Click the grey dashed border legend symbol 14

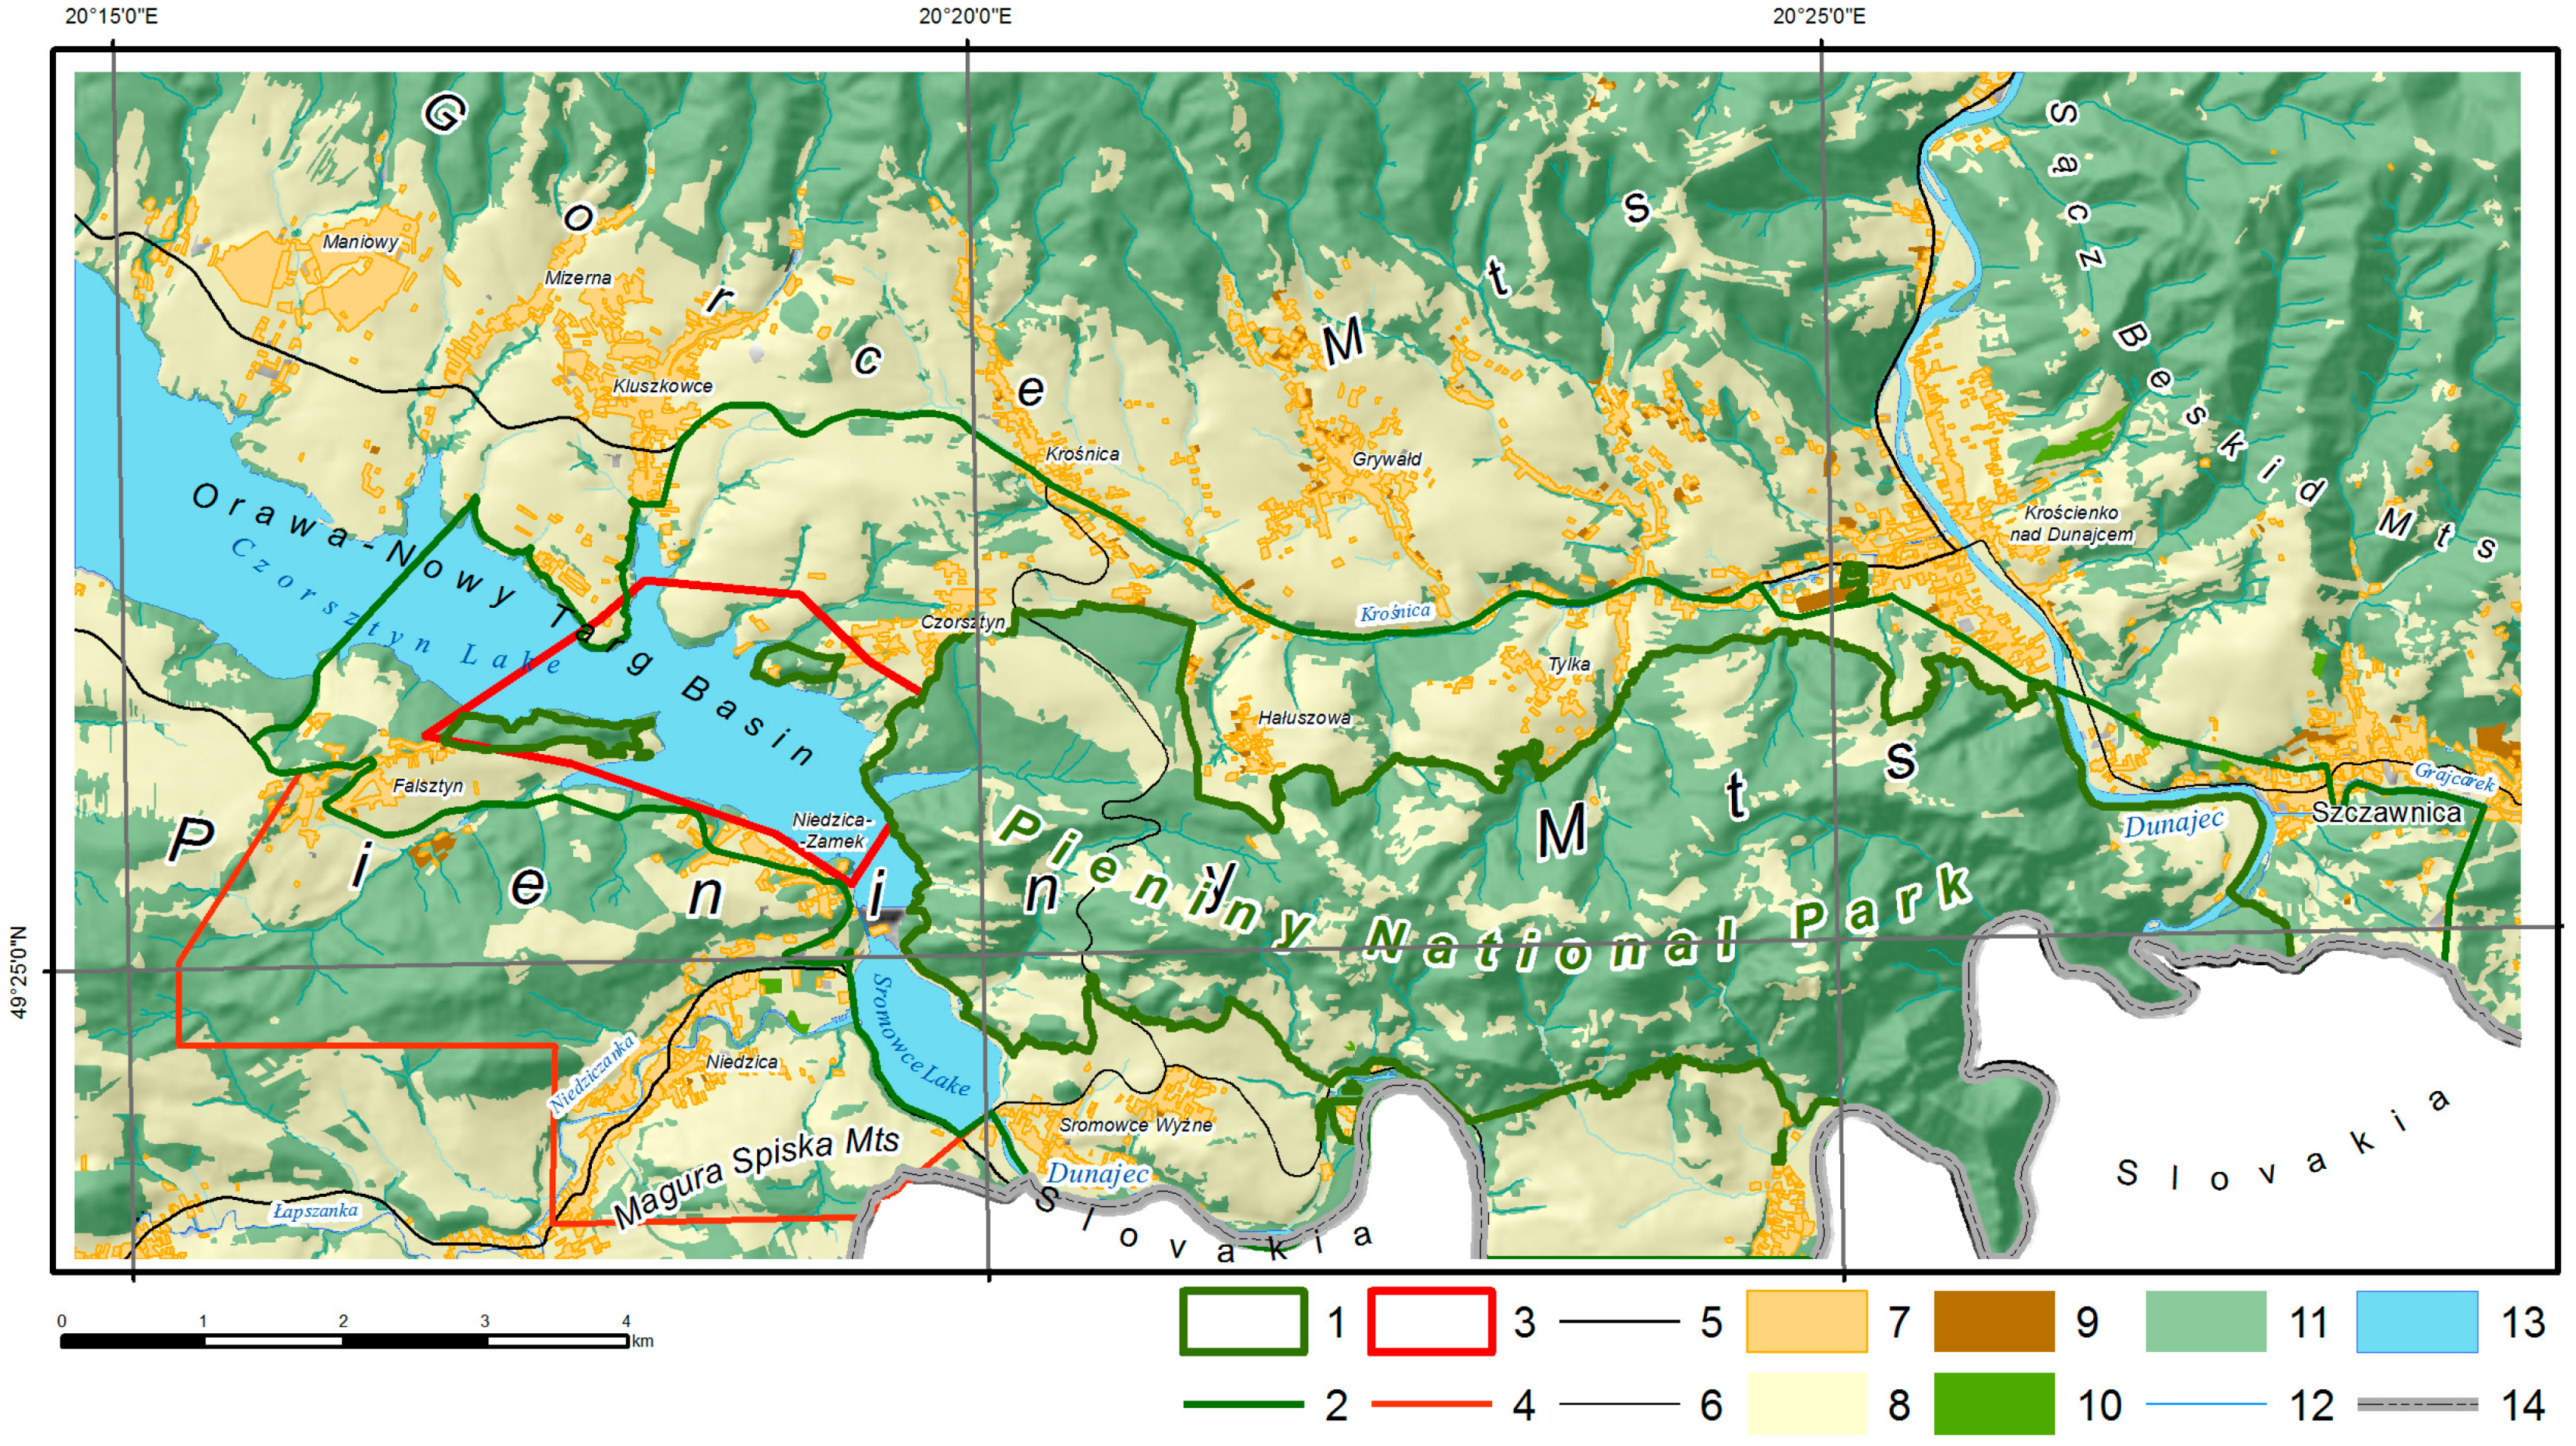pos(2418,1404)
